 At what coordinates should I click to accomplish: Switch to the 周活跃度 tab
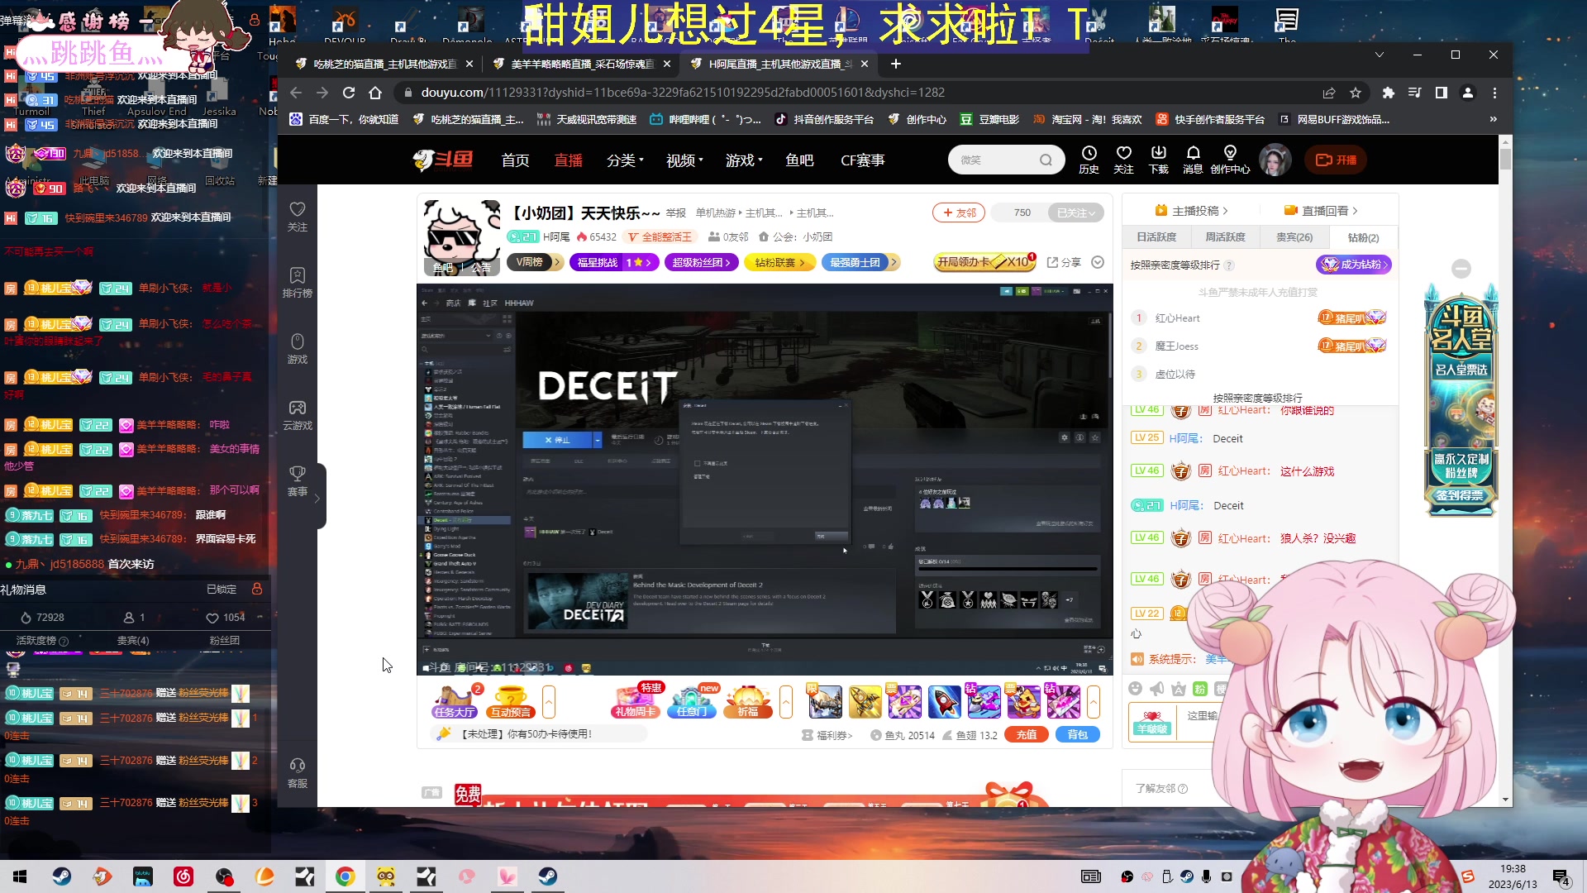tap(1225, 237)
